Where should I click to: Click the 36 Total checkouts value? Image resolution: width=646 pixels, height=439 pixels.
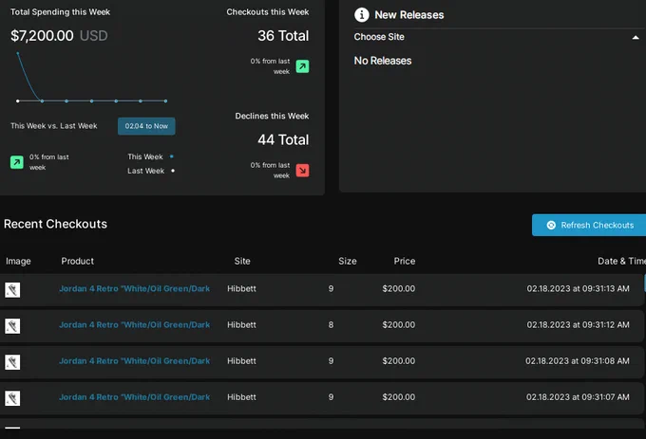[283, 36]
